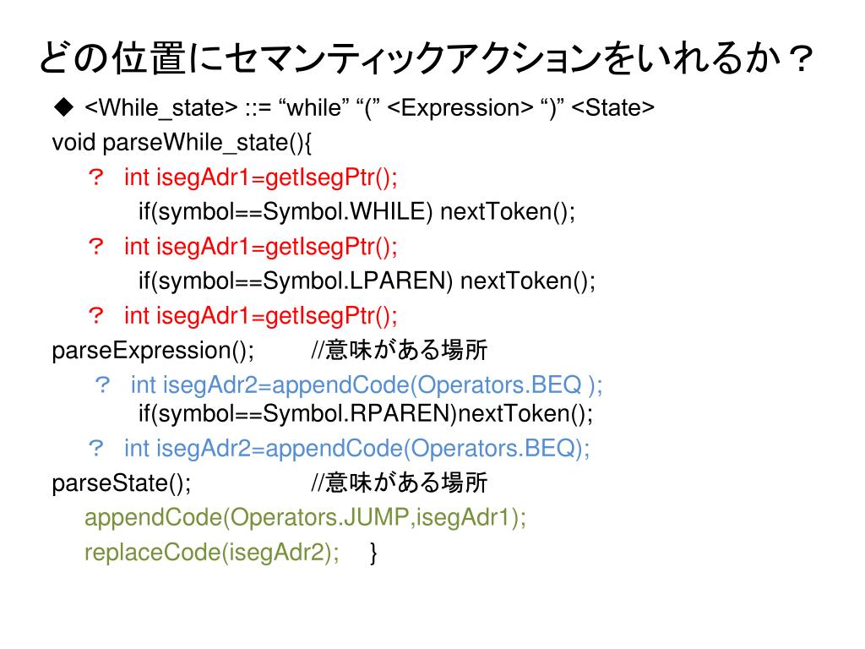Click the comment '//意味がある場所' beside 'parseState();'

coord(399,483)
